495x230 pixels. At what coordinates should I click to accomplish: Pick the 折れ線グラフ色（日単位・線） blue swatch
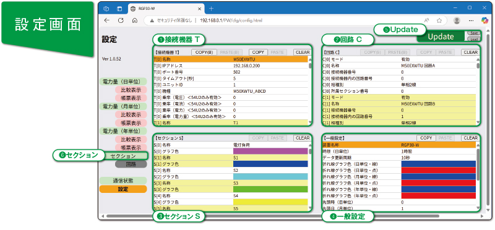[439, 164]
